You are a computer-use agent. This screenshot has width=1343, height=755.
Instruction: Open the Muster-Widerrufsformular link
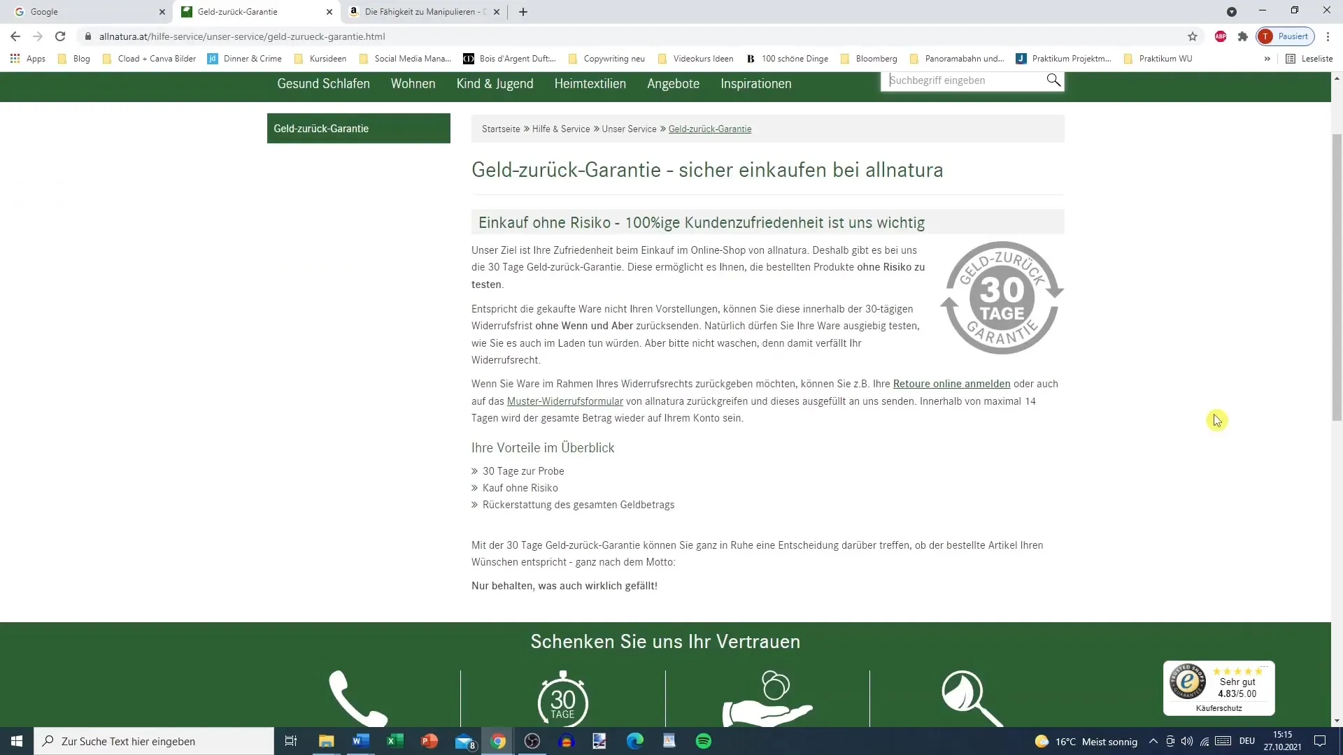tap(564, 401)
